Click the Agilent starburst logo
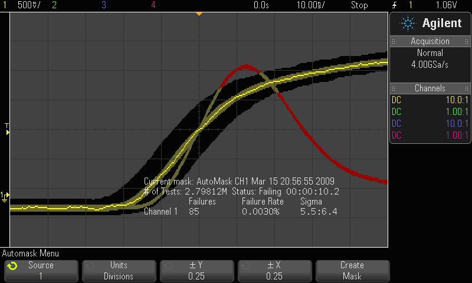Screen dimensions: 472x283 (407, 24)
